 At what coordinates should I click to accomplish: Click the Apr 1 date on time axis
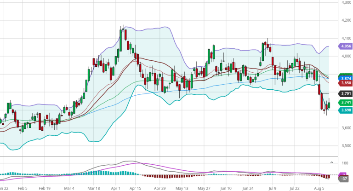(116, 188)
